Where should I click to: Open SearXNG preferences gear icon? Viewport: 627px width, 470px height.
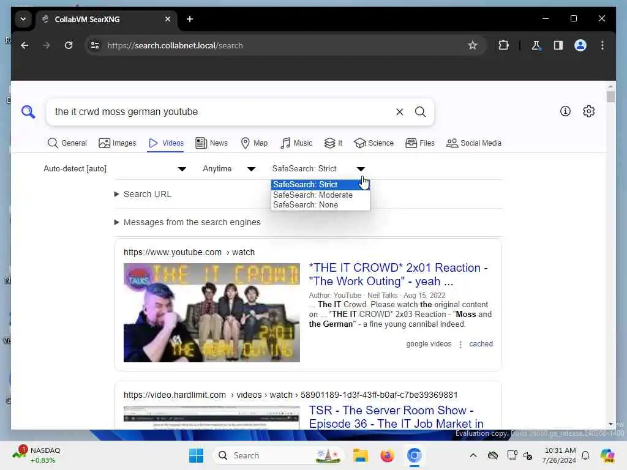pos(588,111)
